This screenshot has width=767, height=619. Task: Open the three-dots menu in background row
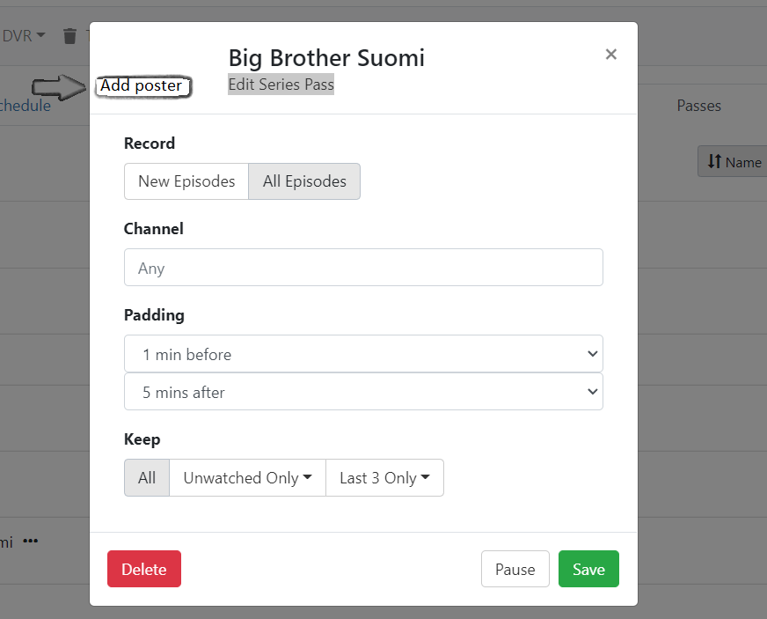click(30, 541)
